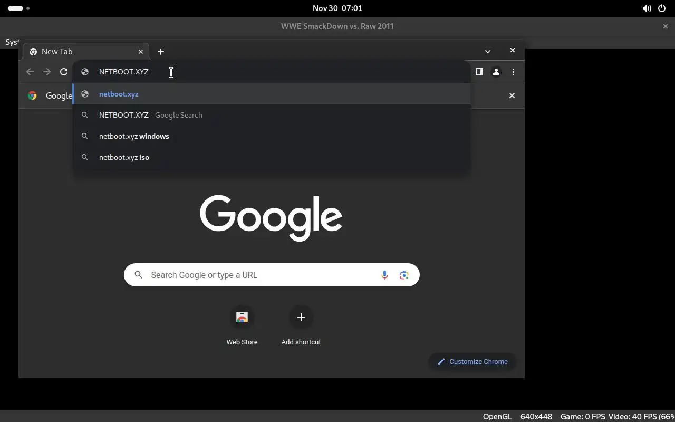Click the Chrome logo in the infobar

(x=32, y=95)
